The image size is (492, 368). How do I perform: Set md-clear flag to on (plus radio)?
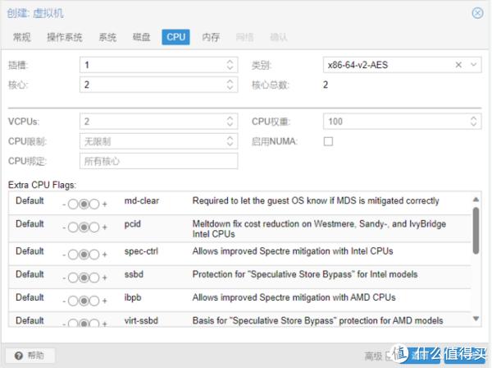tap(94, 205)
